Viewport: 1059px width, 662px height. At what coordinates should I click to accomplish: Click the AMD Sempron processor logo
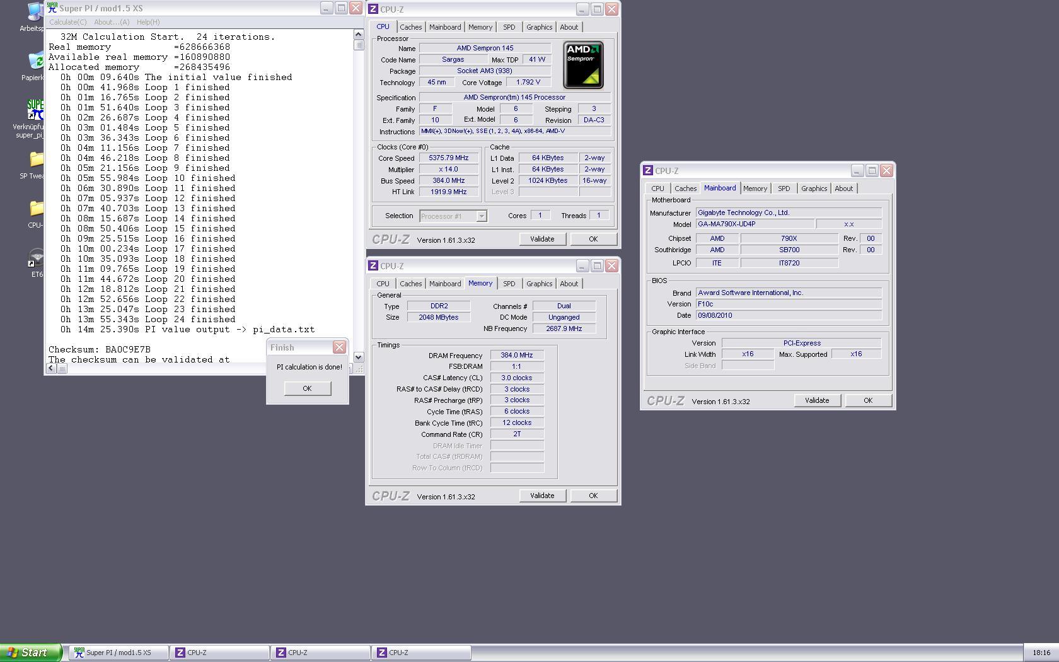[x=583, y=65]
